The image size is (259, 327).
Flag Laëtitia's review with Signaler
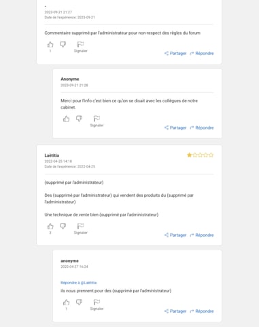coord(80,229)
